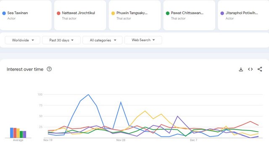Click the purple line's peak at 50
Screen dimensions: 269x155
tap(177, 116)
